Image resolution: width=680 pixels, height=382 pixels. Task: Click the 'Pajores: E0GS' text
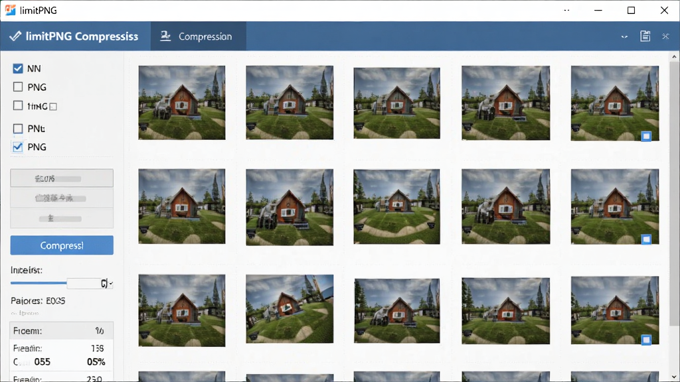(38, 300)
